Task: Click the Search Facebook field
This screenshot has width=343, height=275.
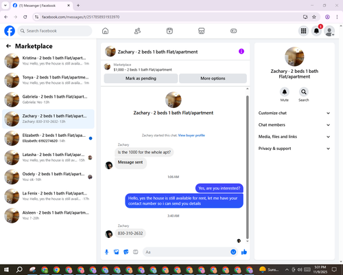Action: point(55,31)
